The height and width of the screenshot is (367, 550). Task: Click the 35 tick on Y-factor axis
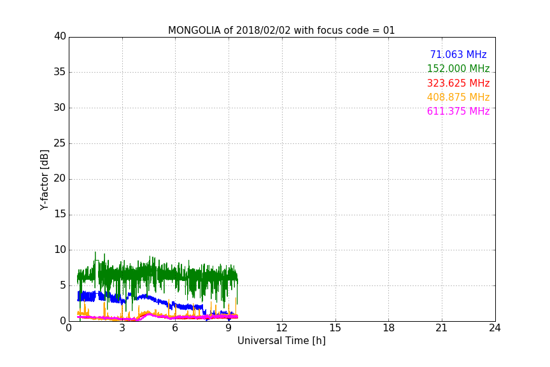(x=60, y=72)
